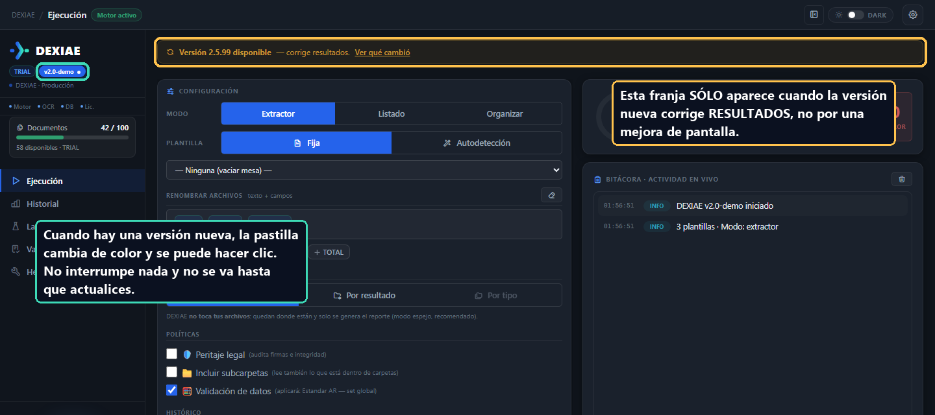Uncheck Validación de datos
This screenshot has width=935, height=415.
(x=171, y=390)
